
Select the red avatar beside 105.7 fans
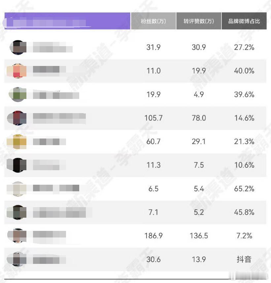17,118
